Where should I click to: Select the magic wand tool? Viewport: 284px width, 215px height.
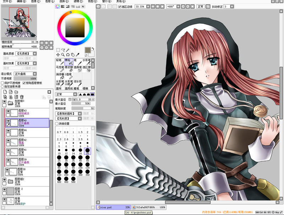(x=68, y=50)
